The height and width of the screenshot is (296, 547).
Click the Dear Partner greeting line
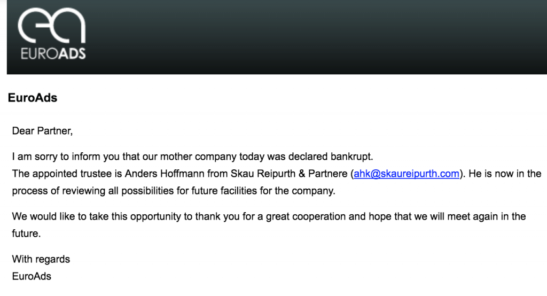(x=42, y=131)
